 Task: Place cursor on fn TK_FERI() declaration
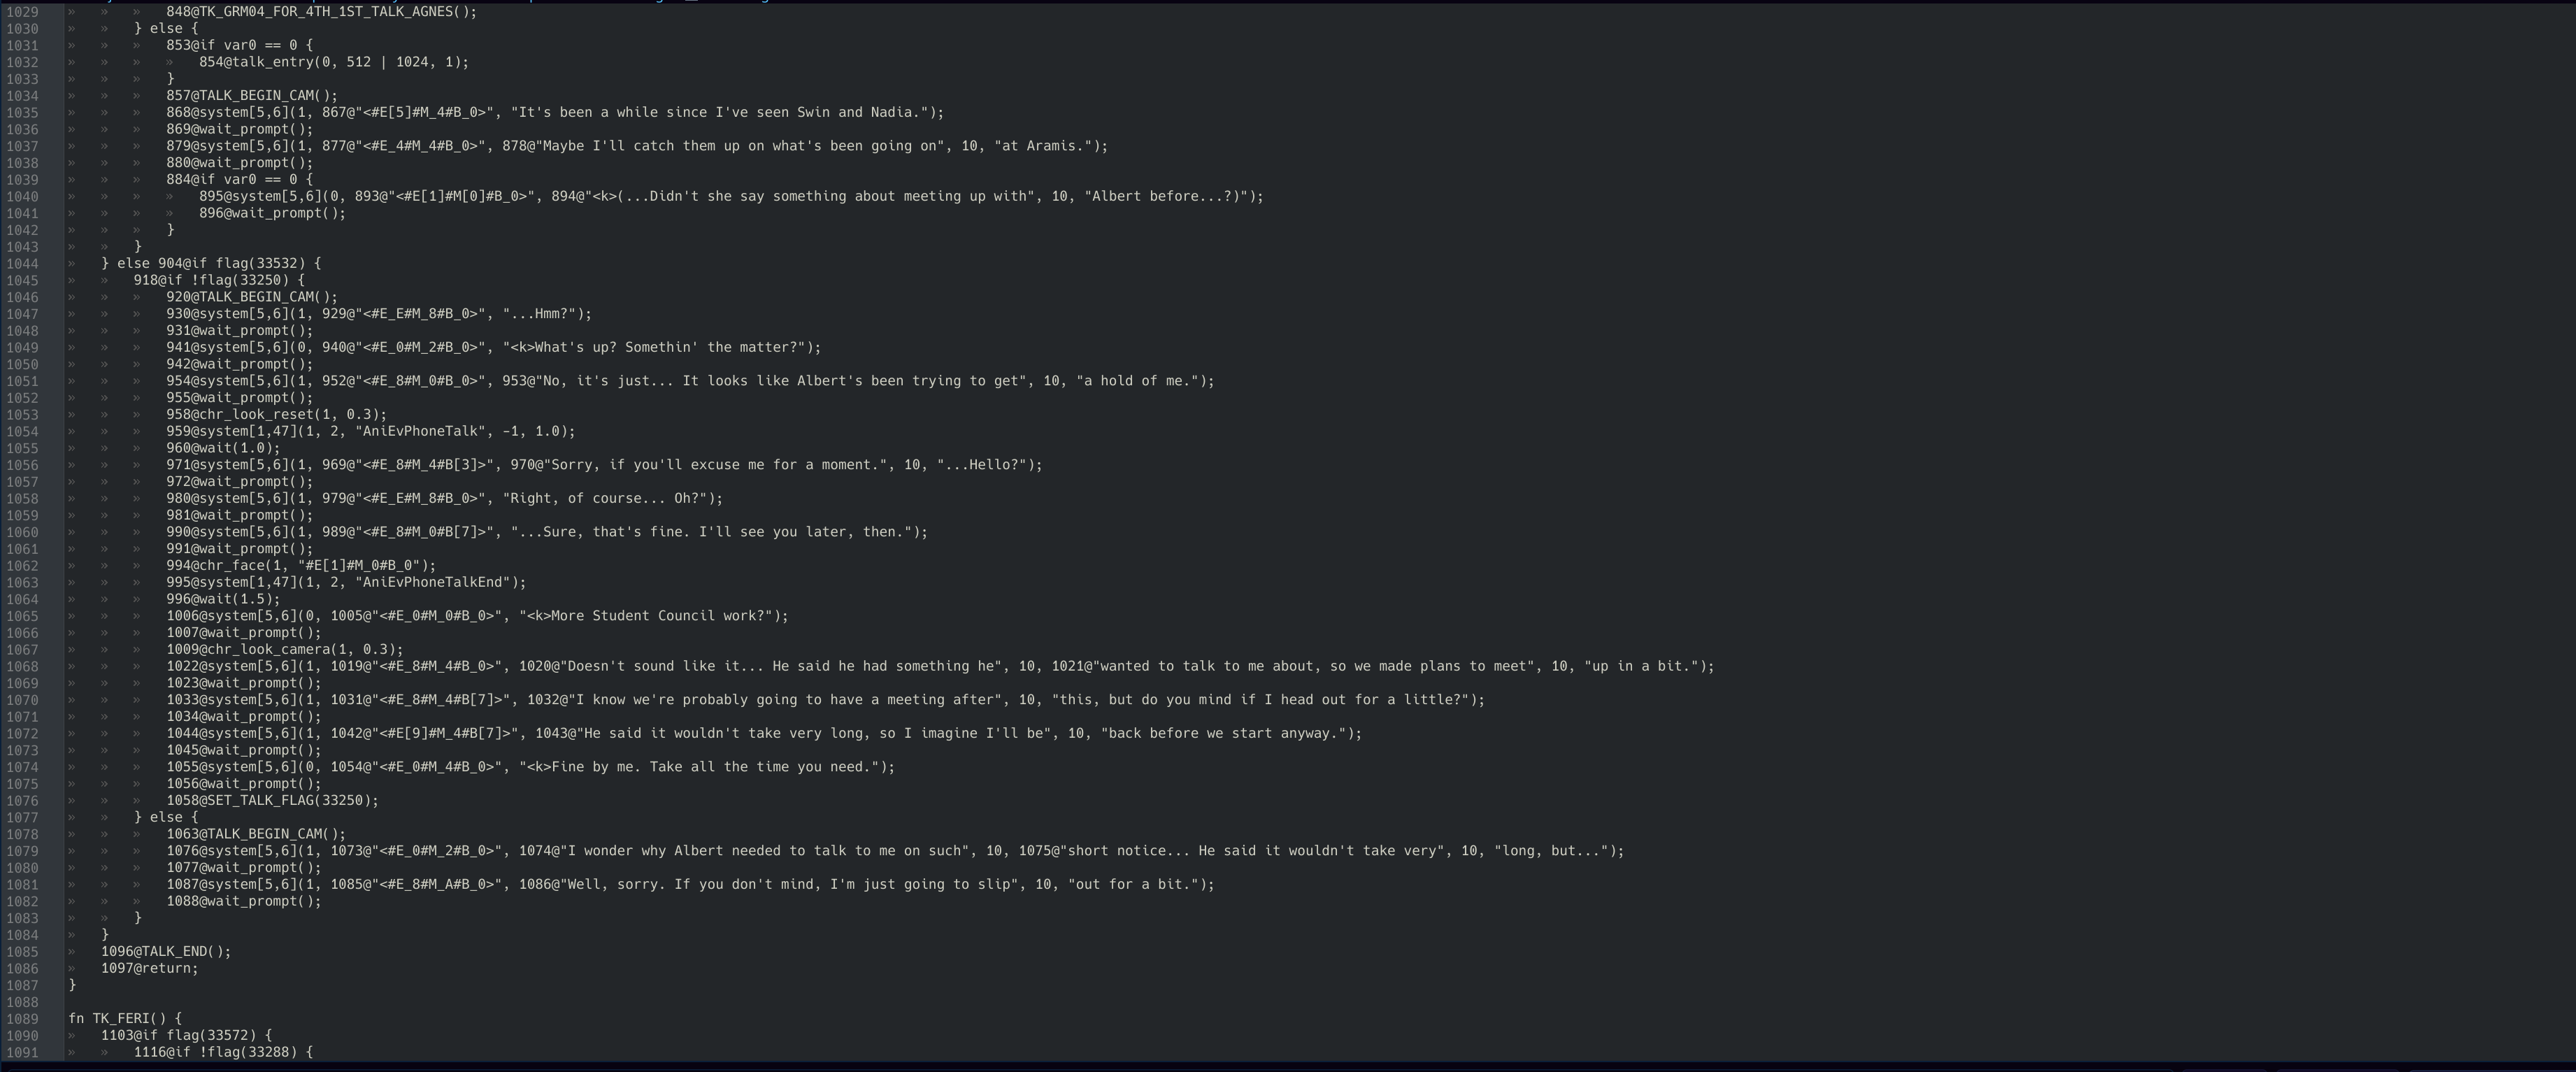125,1019
